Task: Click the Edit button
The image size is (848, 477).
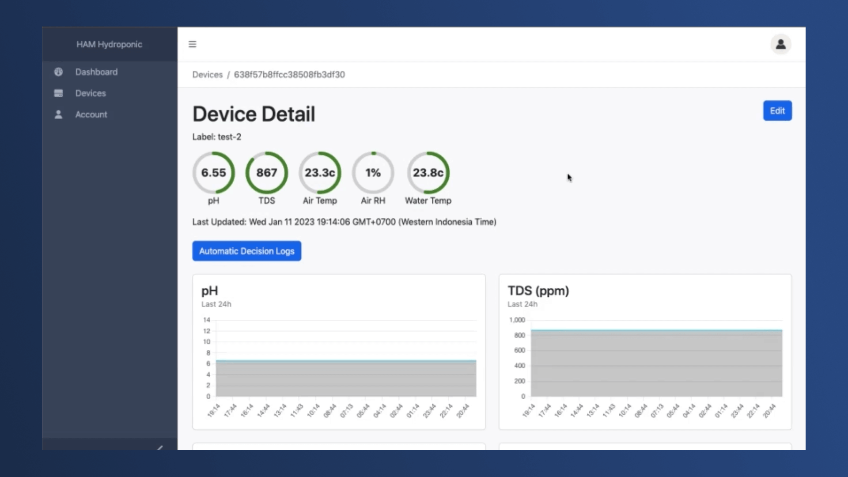Action: pyautogui.click(x=777, y=111)
